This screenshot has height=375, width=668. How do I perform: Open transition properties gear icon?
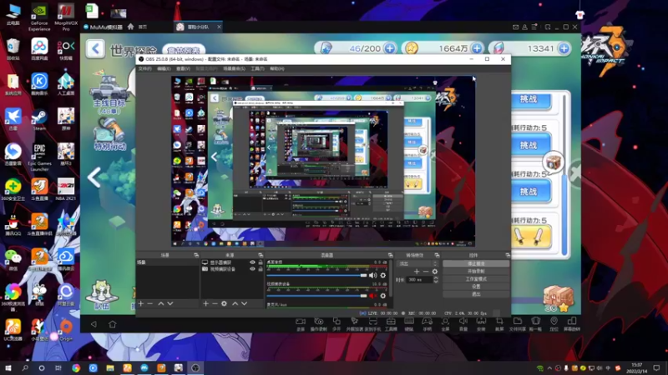click(434, 272)
